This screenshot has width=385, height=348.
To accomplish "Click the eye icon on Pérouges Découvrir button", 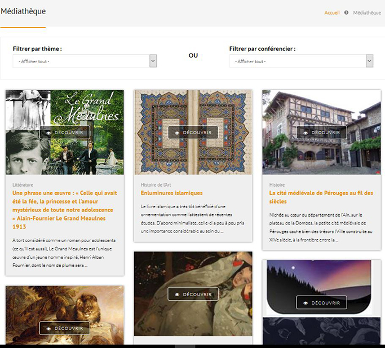I will tap(306, 133).
